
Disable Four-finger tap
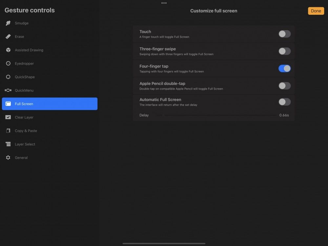click(284, 68)
